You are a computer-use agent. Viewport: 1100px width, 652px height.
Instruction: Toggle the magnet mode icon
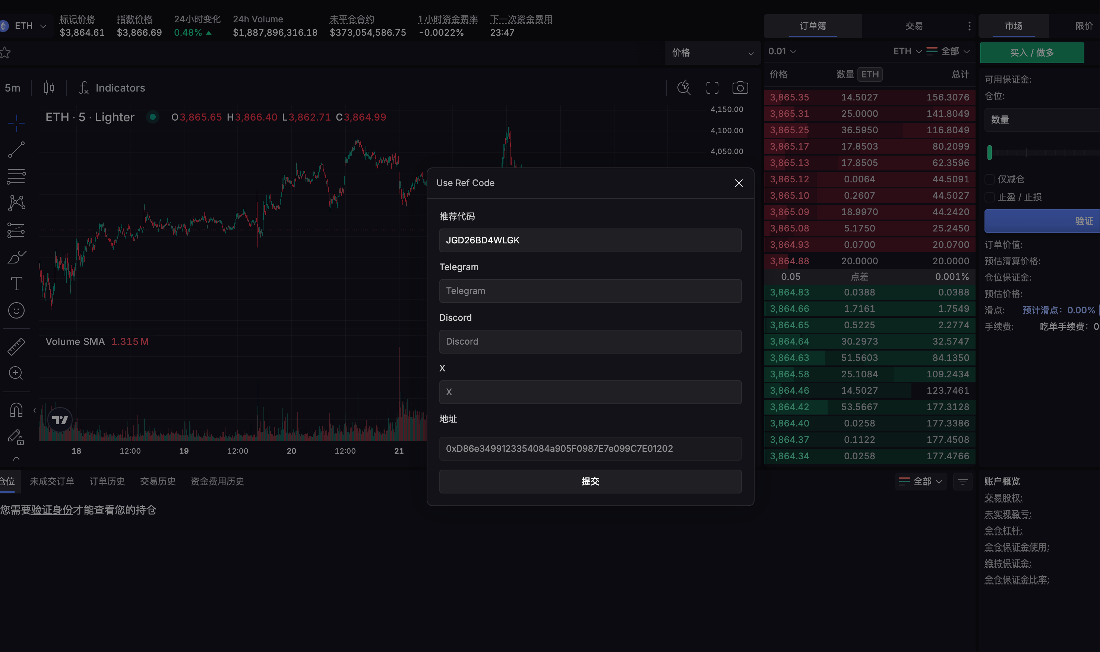click(16, 410)
